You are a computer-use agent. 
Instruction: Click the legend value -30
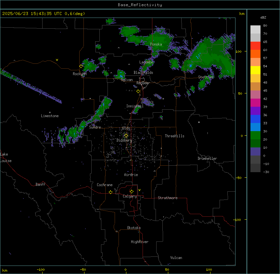266,172
